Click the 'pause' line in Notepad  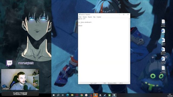point(80,26)
